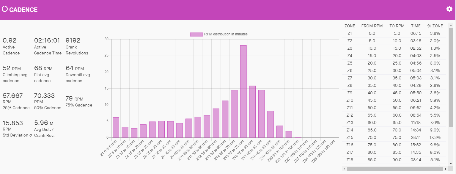Click the Z13 60 to 65 rpm bar

point(225,119)
